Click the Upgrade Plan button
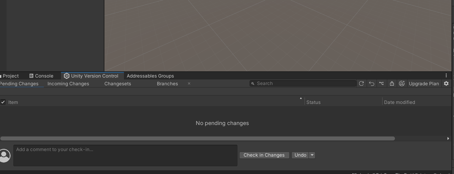The width and height of the screenshot is (454, 174). (x=424, y=83)
